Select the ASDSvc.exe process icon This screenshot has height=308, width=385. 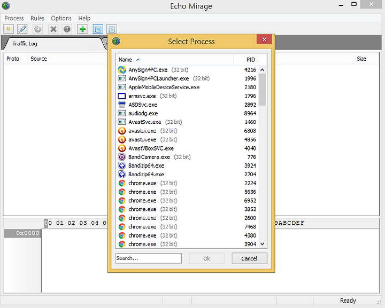[x=122, y=105]
